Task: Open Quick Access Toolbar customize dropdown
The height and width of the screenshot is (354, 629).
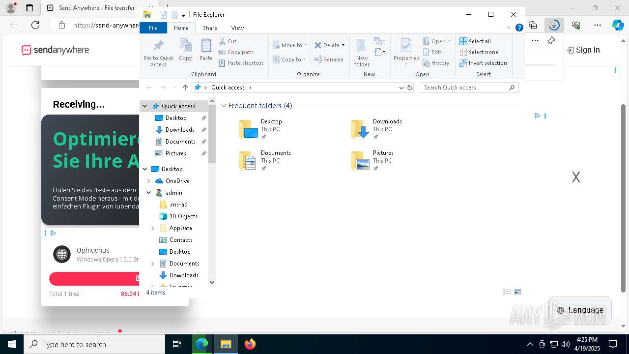Action: coord(183,15)
